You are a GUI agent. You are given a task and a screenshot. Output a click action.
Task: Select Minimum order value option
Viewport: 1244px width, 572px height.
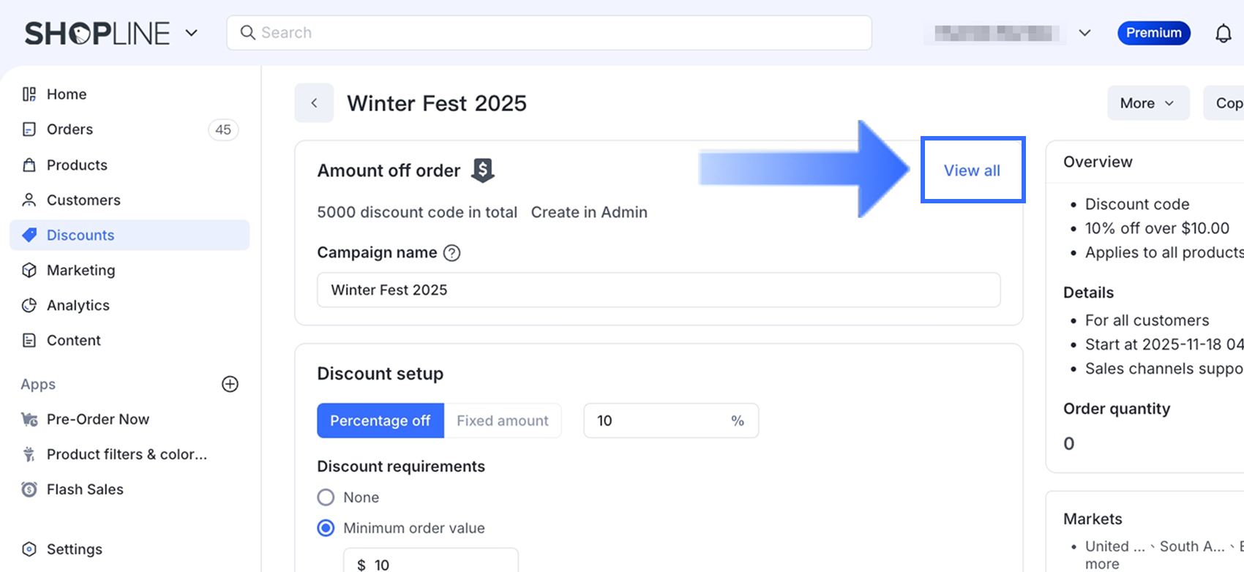point(326,528)
